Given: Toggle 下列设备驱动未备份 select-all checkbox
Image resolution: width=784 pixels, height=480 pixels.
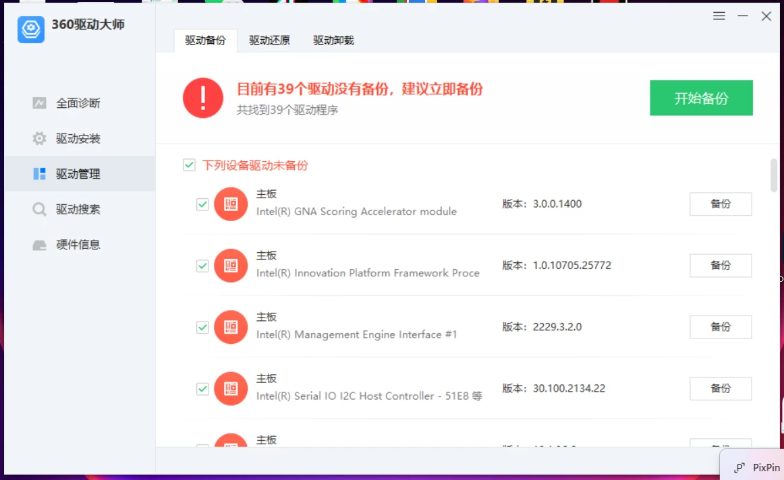Looking at the screenshot, I should [x=189, y=165].
